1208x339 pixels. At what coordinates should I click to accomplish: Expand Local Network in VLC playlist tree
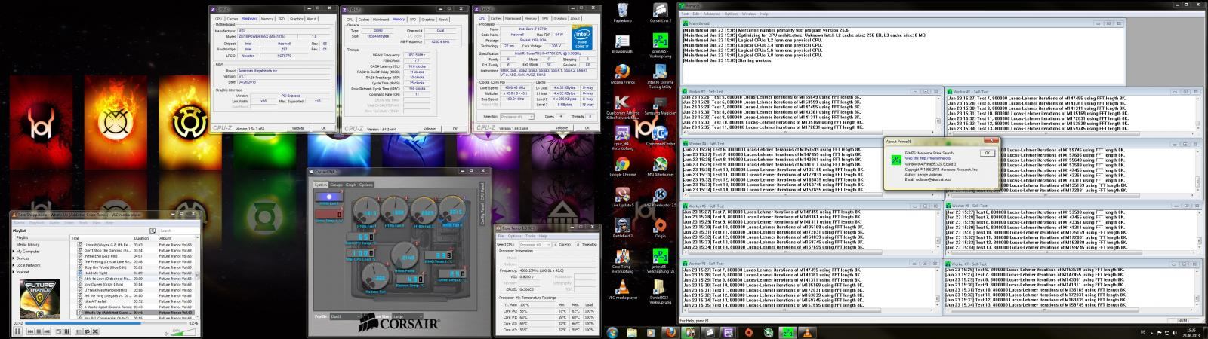[x=13, y=265]
